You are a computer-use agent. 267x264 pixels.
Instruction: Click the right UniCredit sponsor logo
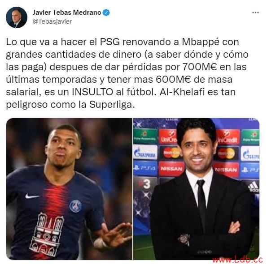pyautogui.click(x=228, y=137)
